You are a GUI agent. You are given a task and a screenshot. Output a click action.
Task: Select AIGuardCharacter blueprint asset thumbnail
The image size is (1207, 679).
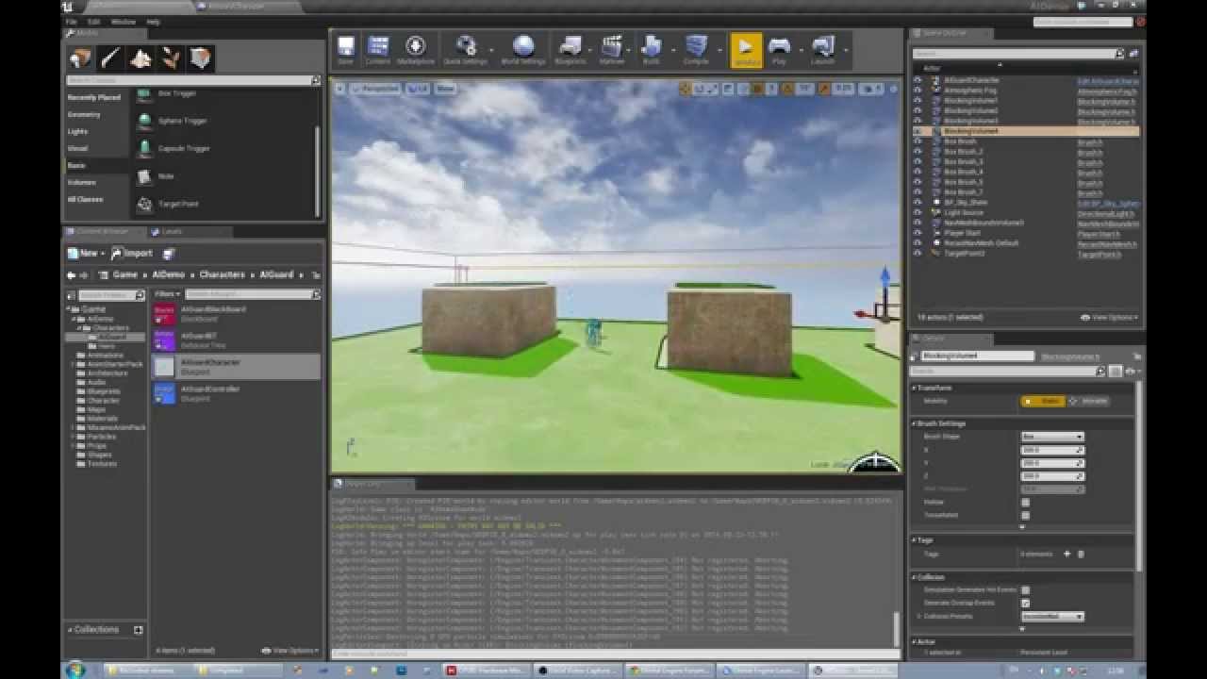tap(164, 366)
